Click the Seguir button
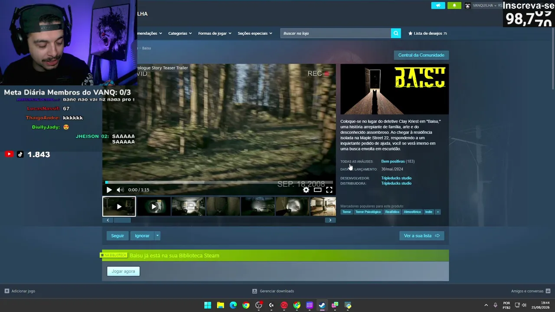555x312 pixels. pos(118,236)
